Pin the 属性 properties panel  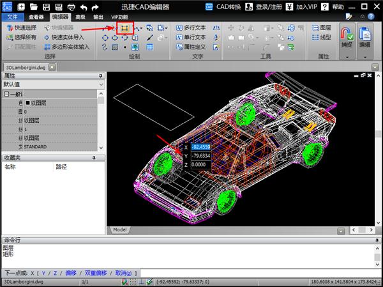100,76
